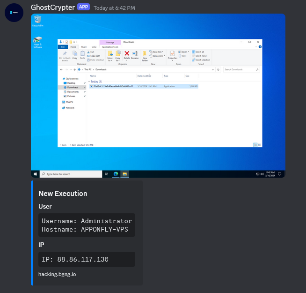Open the Application Tools tab
Screen dimensions: 306x293
pos(110,47)
